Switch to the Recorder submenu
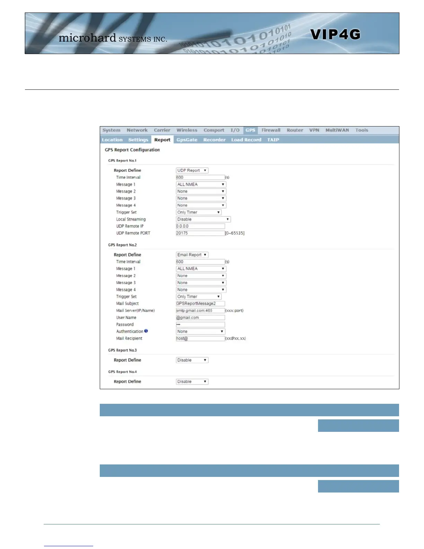This screenshot has height=549, width=424. coord(214,140)
